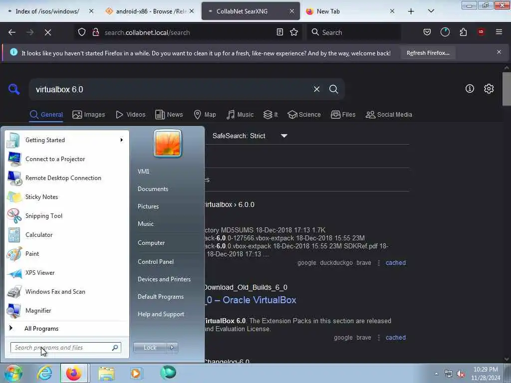
Task: Click the Start menu user picture
Action: (x=168, y=143)
